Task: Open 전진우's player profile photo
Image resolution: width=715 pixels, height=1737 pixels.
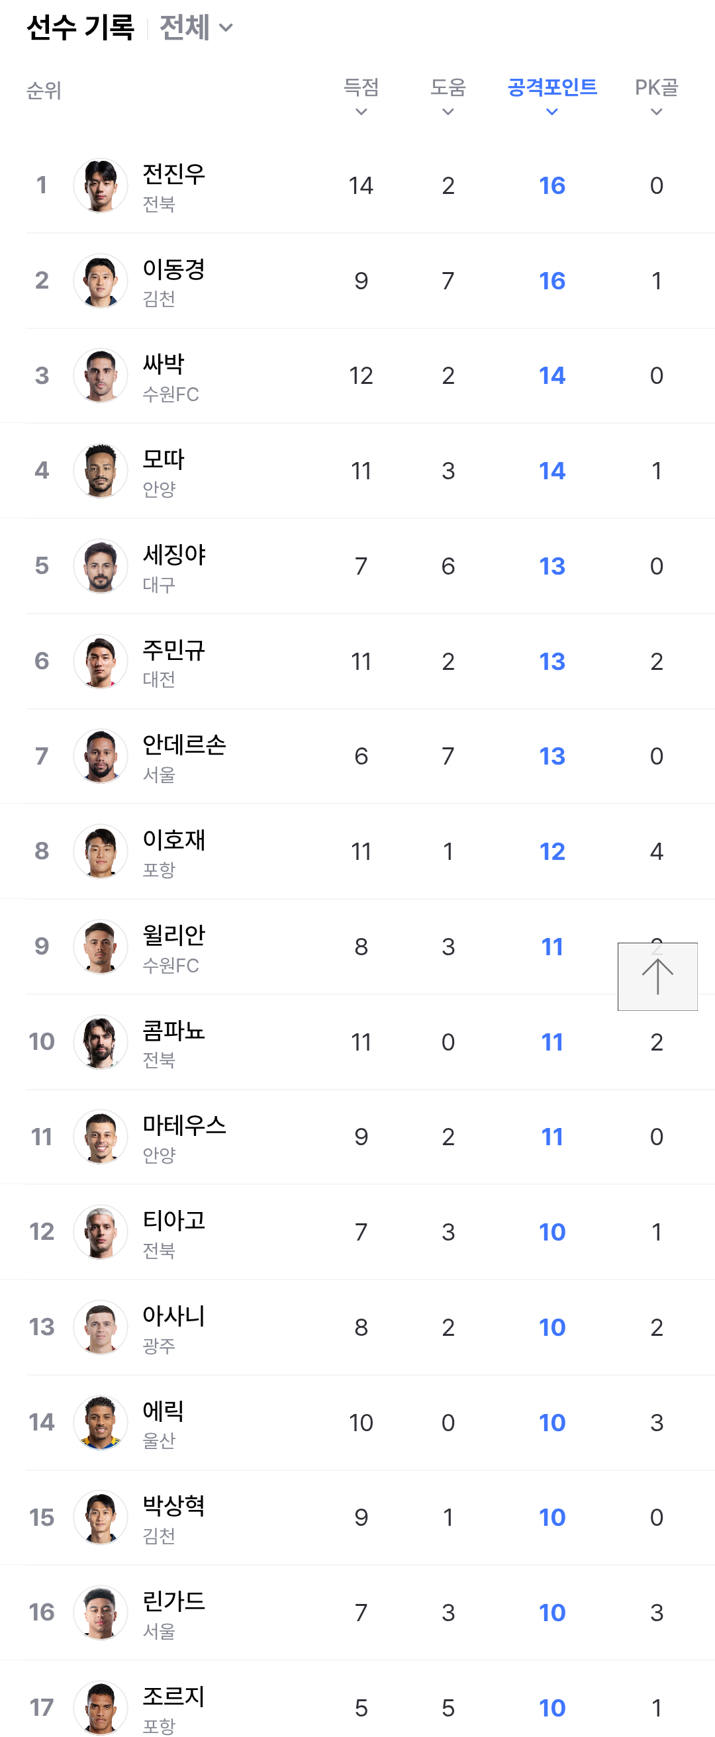Action: coord(101,185)
